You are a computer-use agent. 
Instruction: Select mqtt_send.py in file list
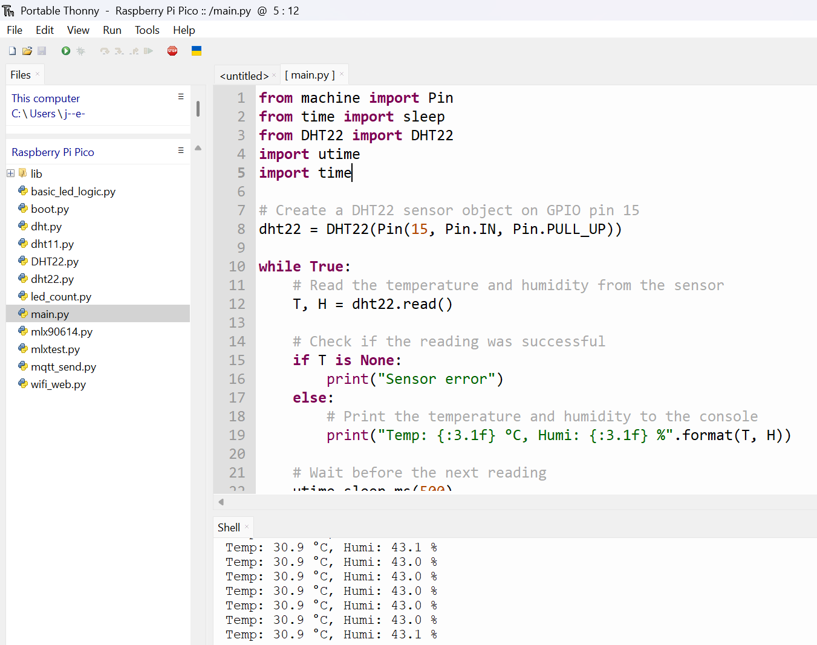point(63,367)
